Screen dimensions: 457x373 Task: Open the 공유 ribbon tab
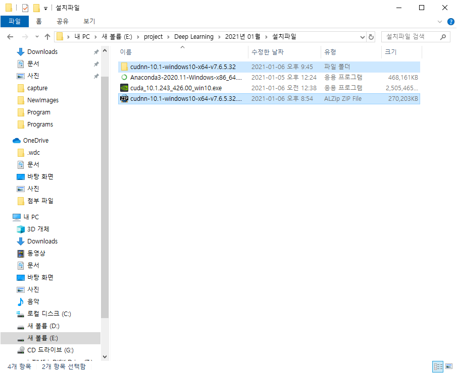[x=63, y=21]
